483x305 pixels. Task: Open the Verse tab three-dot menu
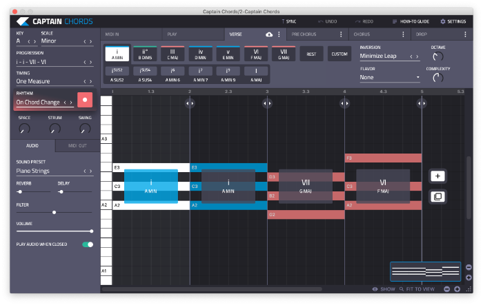click(279, 34)
